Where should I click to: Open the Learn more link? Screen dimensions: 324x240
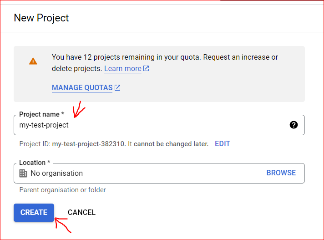click(x=122, y=69)
